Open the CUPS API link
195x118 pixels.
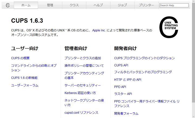[121, 65]
